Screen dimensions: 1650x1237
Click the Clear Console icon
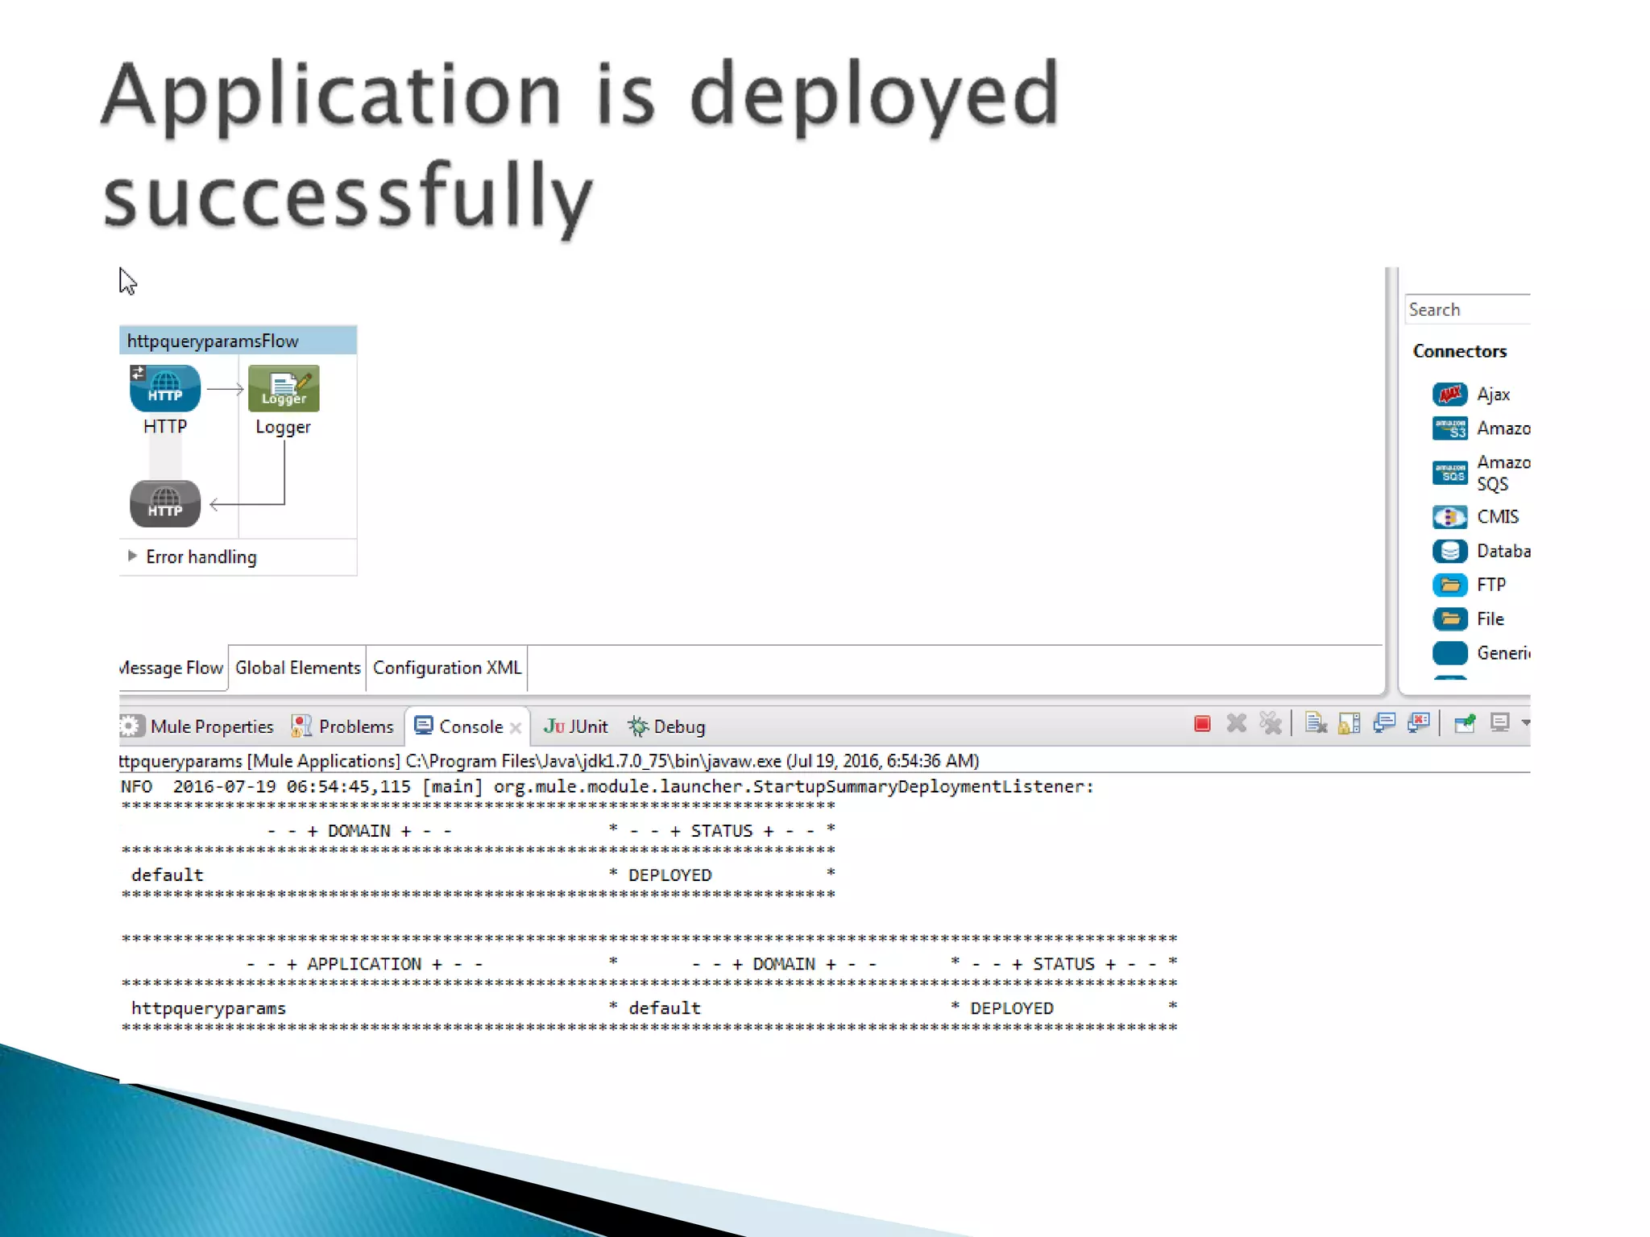click(1315, 724)
